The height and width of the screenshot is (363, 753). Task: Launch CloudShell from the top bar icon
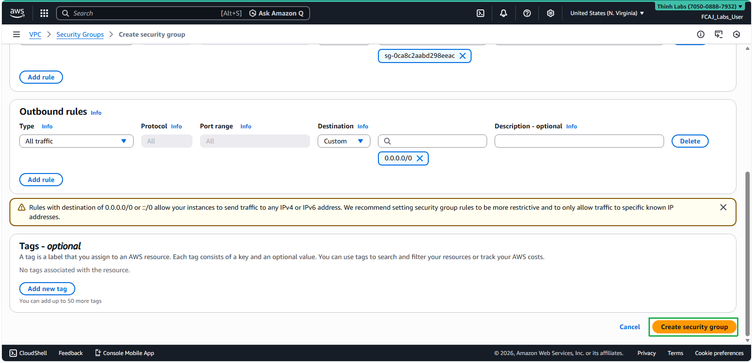point(481,13)
